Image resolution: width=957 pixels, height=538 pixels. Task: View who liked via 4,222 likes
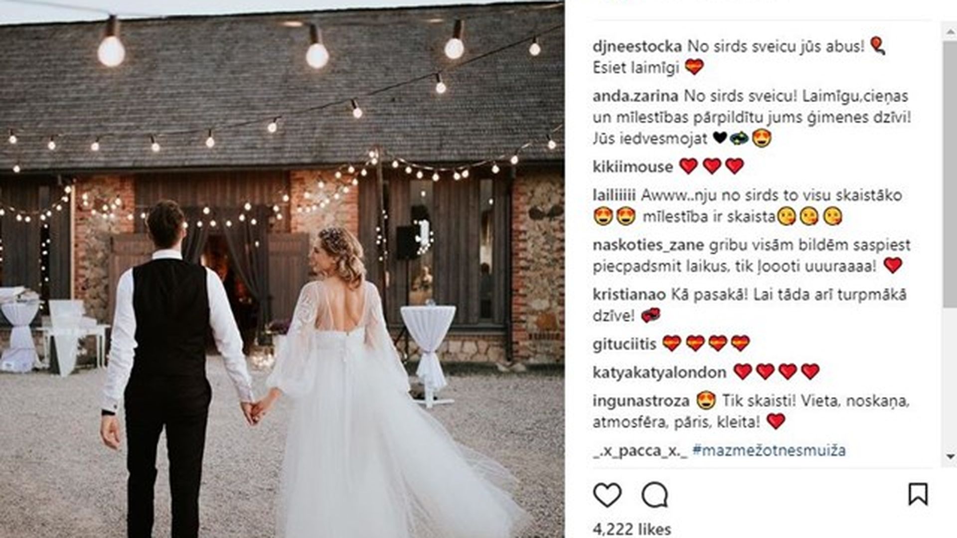pyautogui.click(x=632, y=529)
